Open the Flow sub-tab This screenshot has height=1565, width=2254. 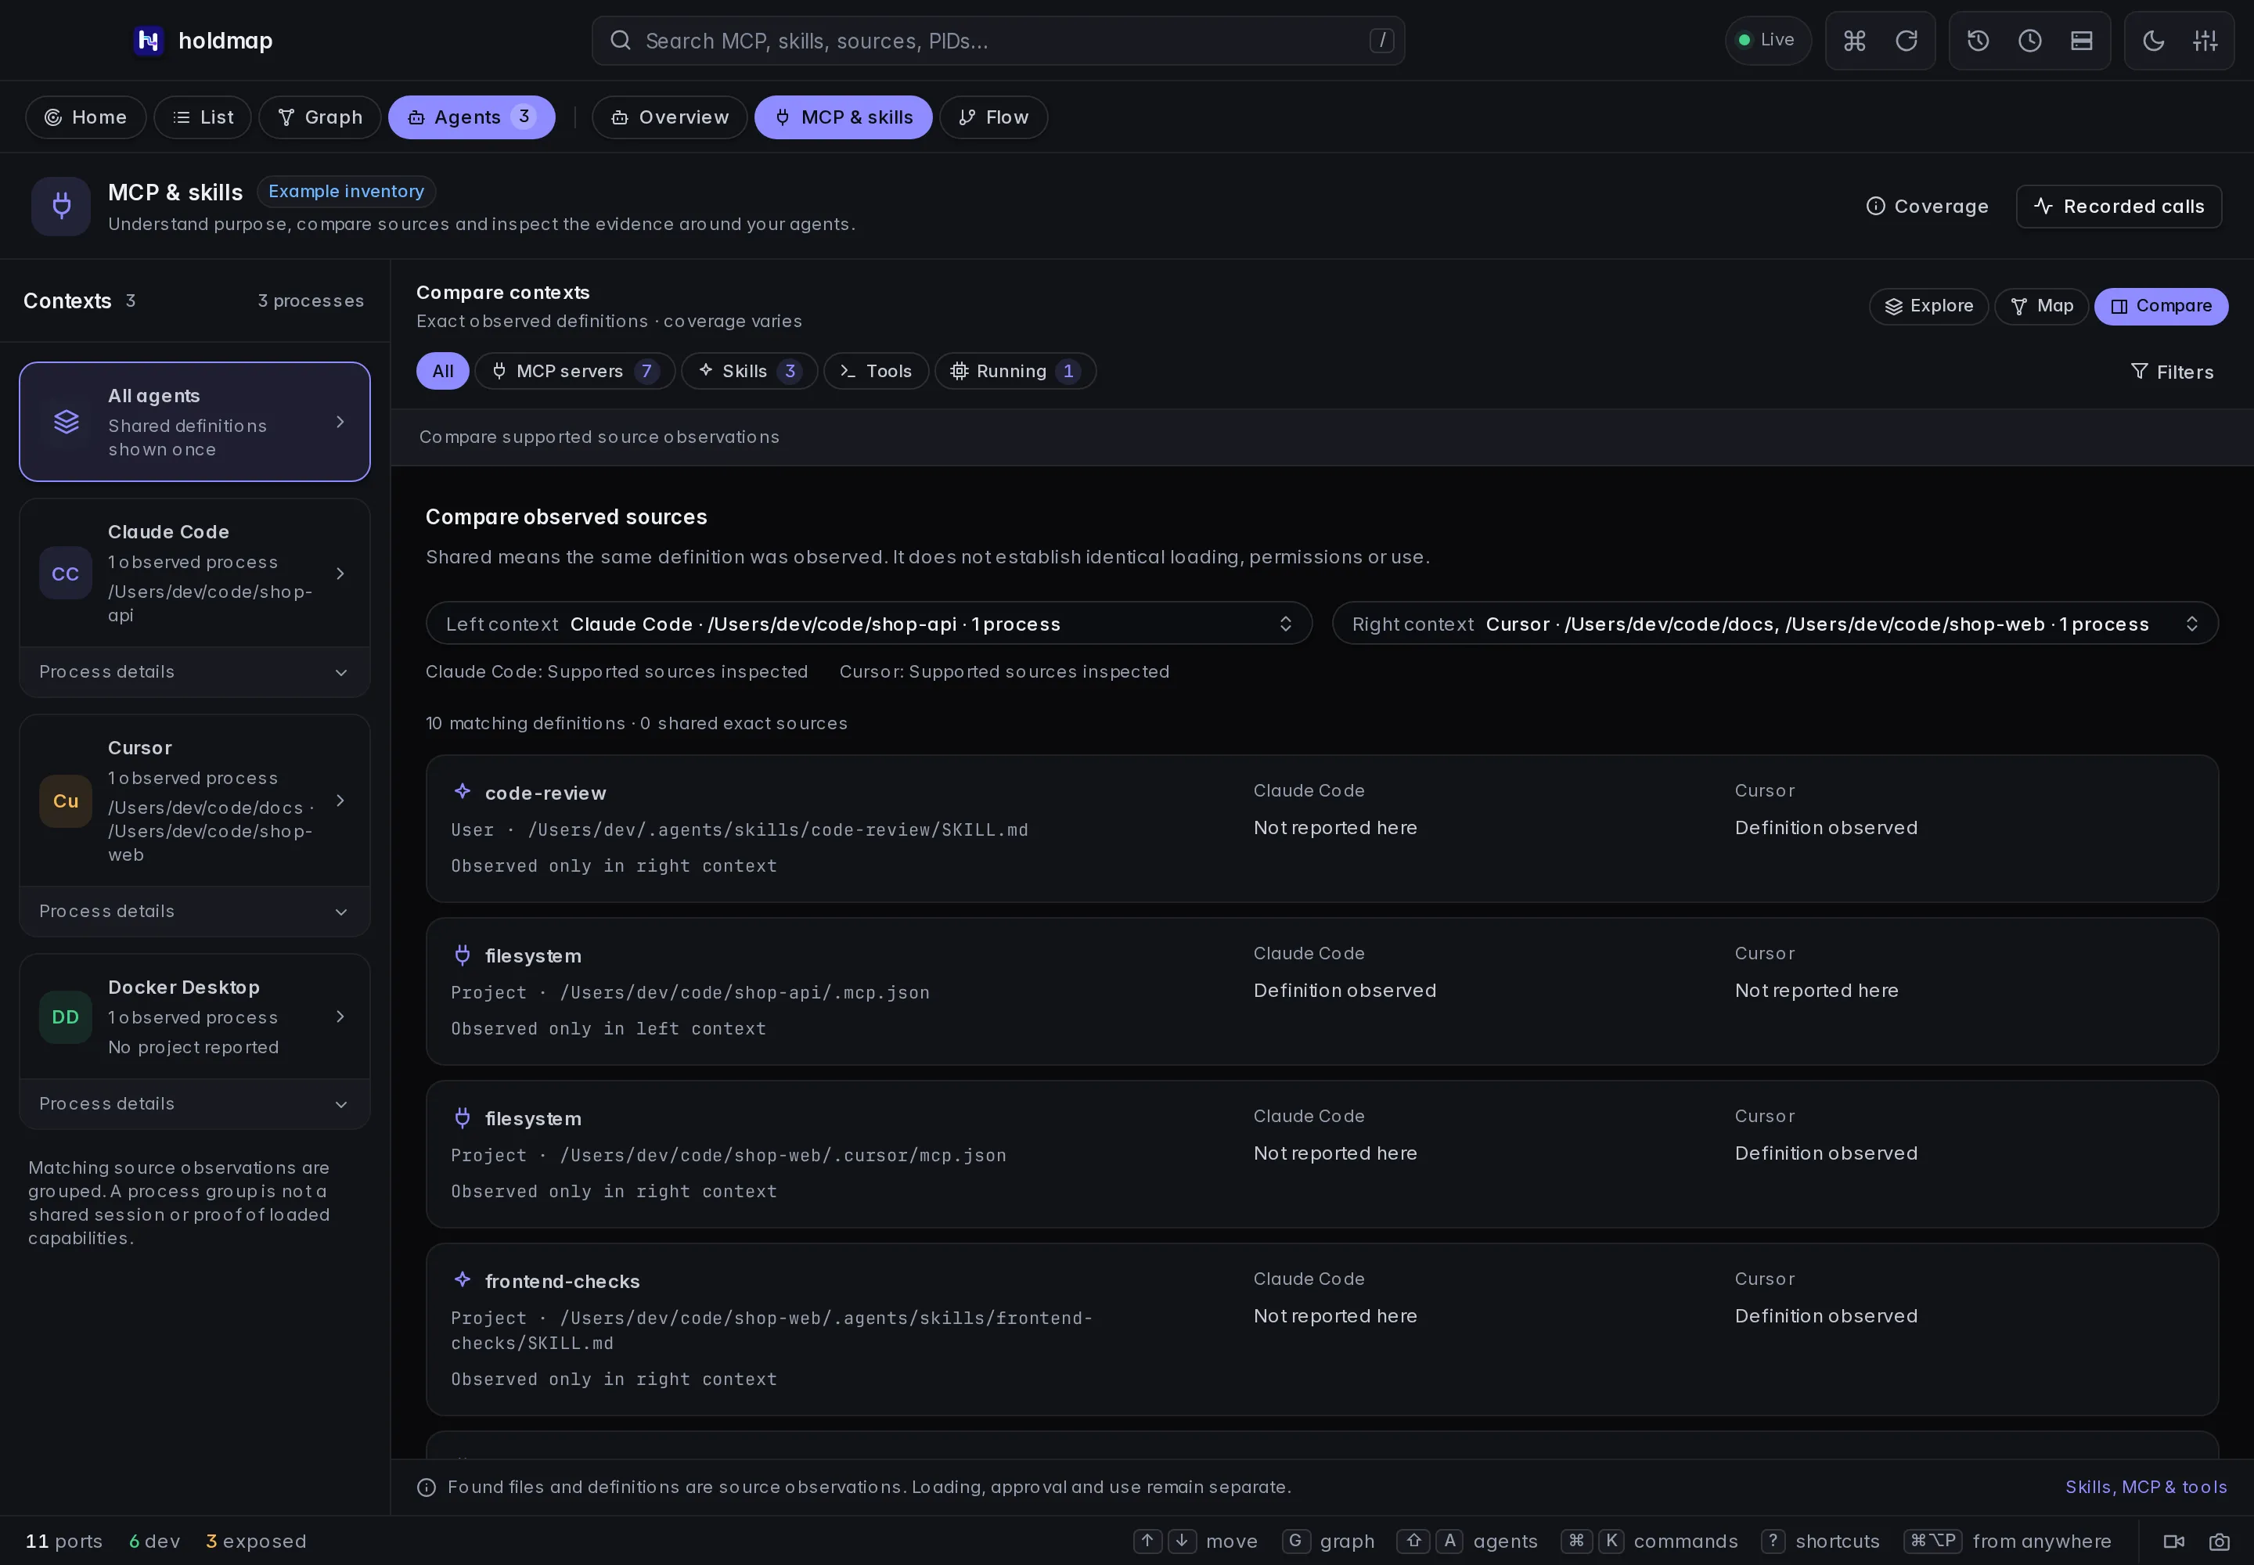point(992,117)
